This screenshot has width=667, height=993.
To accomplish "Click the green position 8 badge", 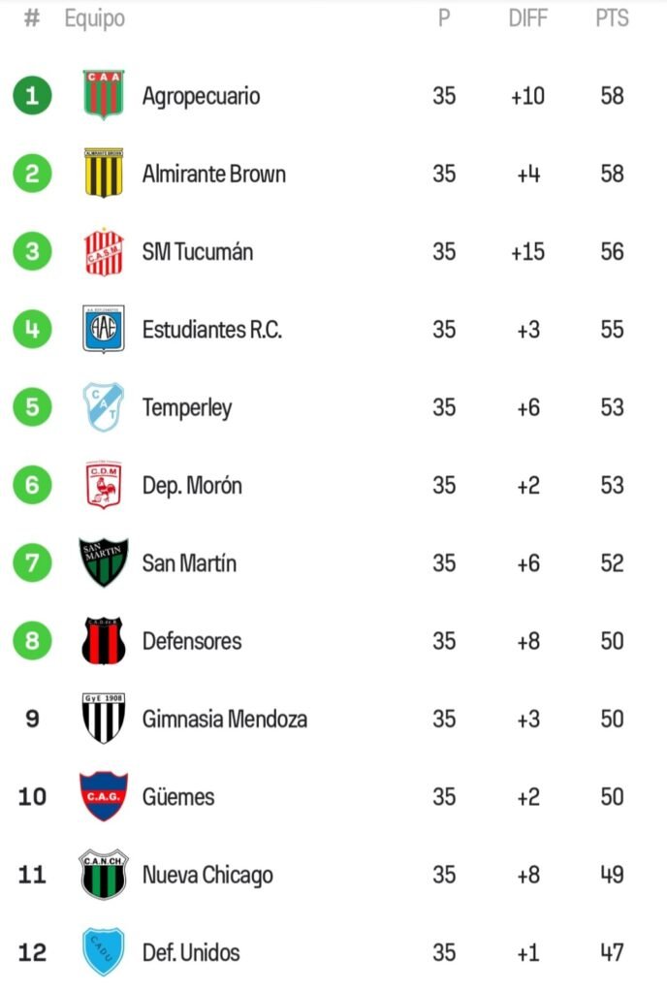I will pos(32,641).
